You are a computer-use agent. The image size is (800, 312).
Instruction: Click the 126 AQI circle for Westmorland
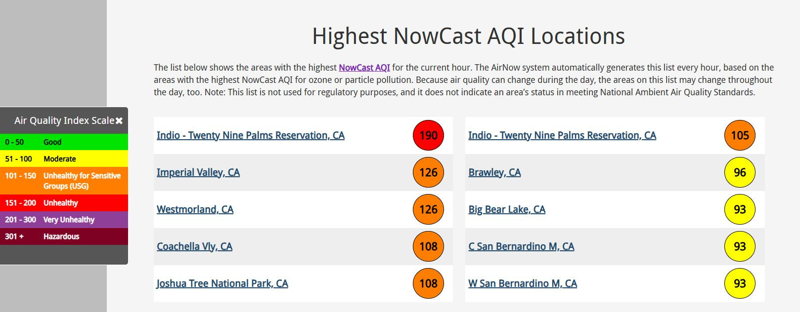click(428, 209)
